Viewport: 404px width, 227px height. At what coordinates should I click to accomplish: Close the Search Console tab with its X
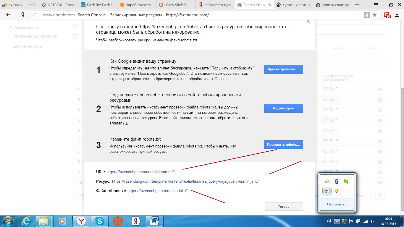pyautogui.click(x=269, y=5)
